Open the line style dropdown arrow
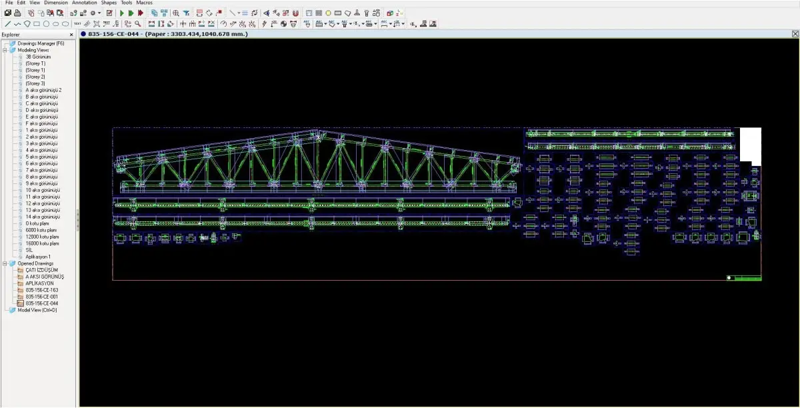This screenshot has height=408, width=800. point(238,13)
